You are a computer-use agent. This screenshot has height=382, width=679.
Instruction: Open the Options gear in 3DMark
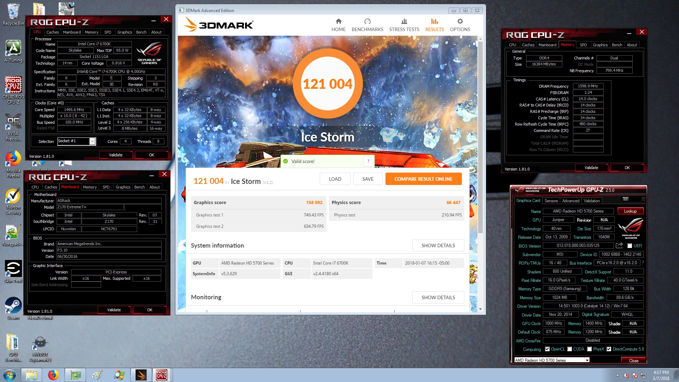[460, 21]
